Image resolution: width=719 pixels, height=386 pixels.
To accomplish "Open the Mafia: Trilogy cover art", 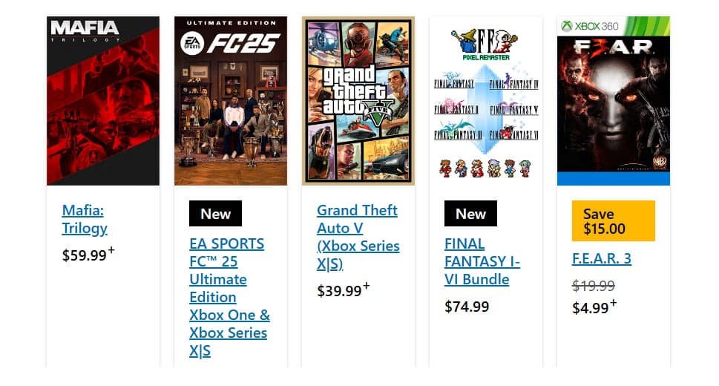I will point(103,101).
